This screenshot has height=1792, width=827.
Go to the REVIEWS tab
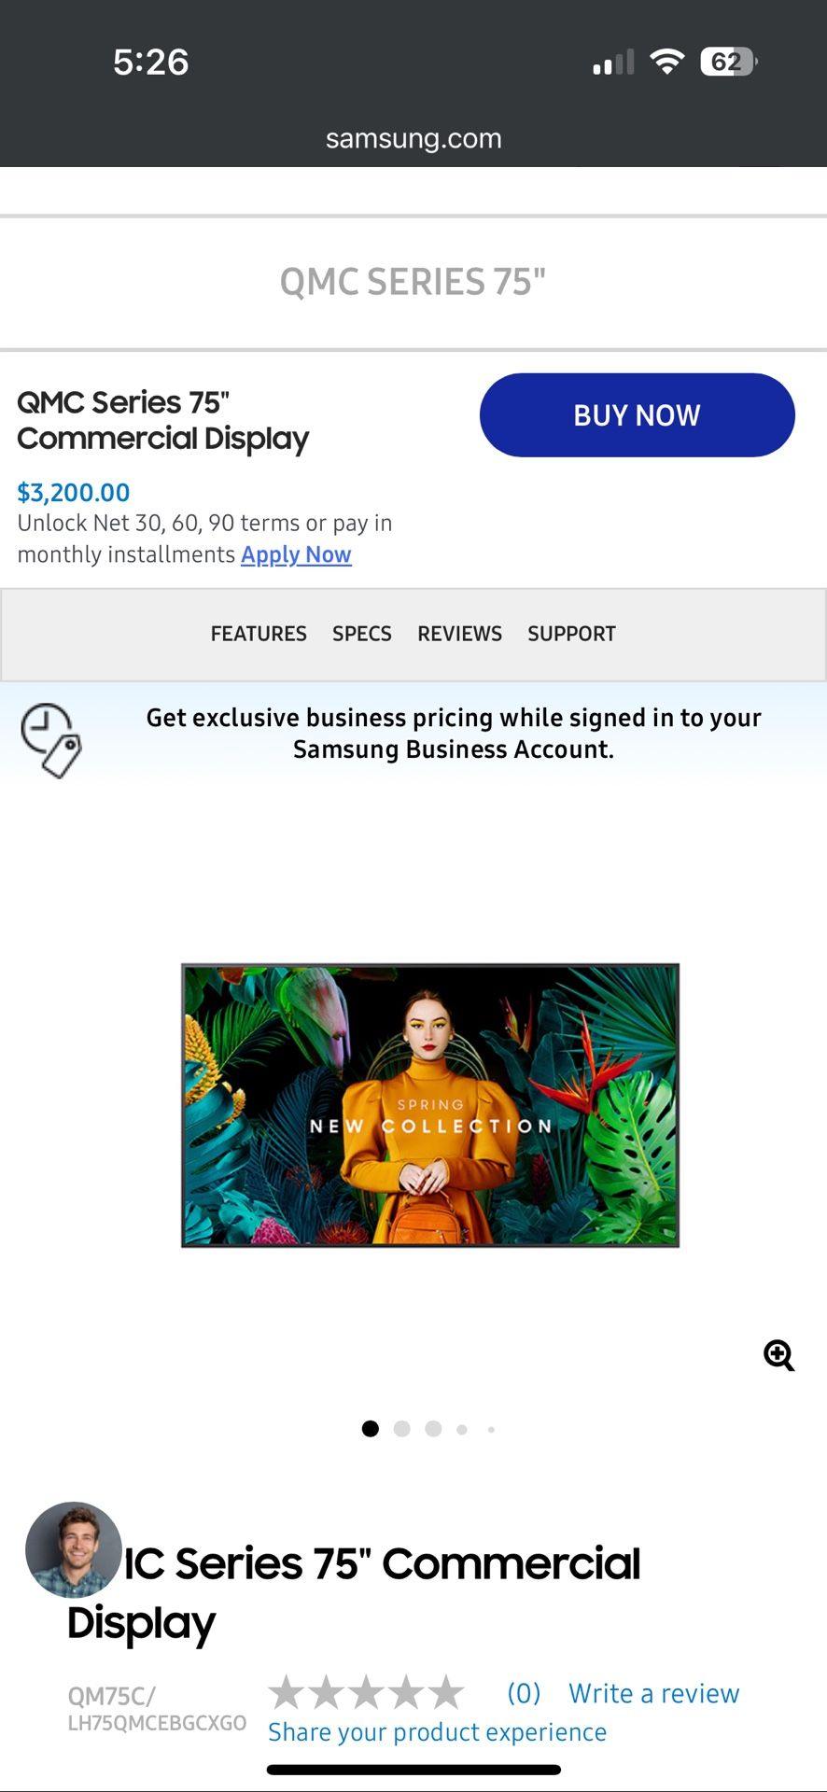(459, 634)
